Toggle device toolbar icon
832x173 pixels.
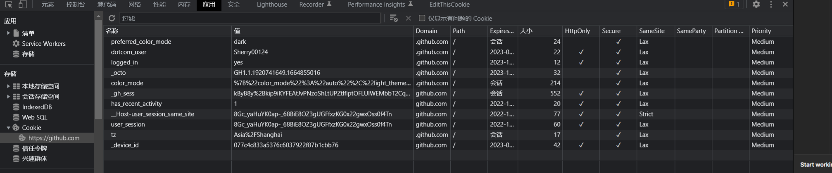click(23, 5)
